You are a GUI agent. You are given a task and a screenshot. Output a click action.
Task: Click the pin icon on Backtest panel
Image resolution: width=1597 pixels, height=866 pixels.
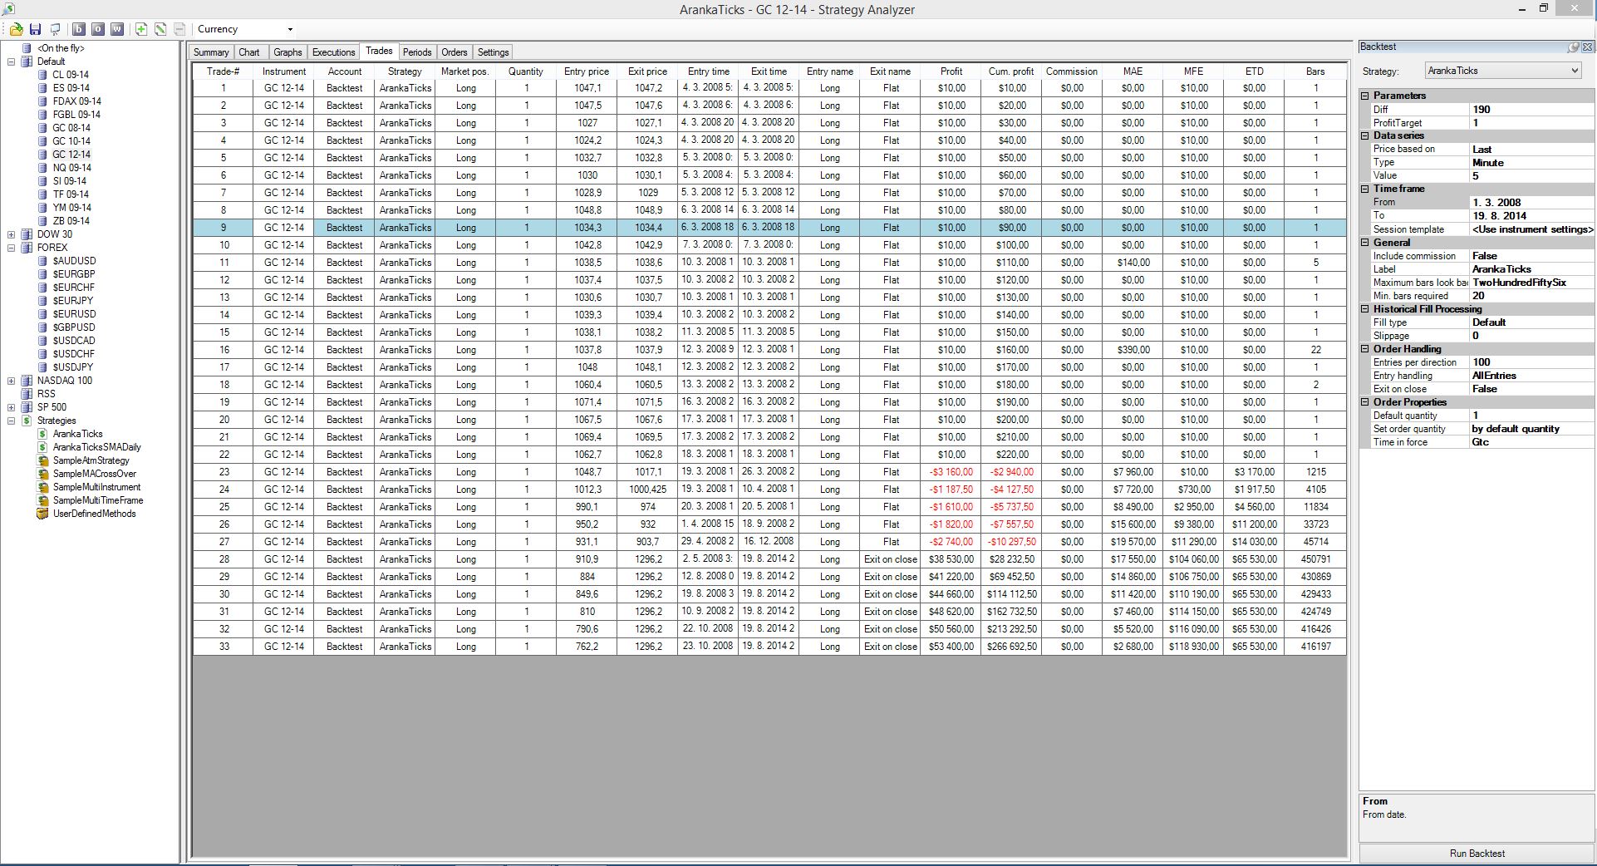pyautogui.click(x=1574, y=47)
